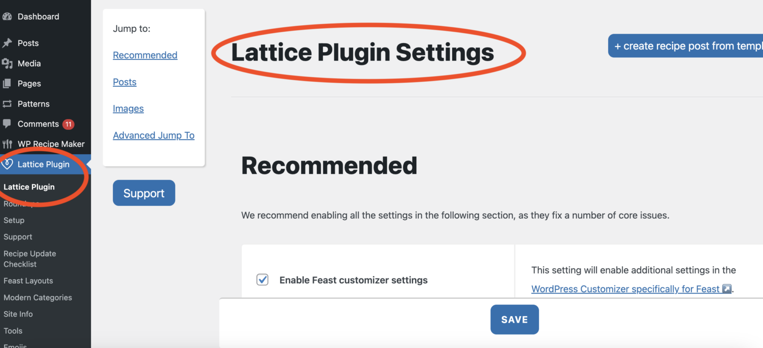Image resolution: width=763 pixels, height=348 pixels.
Task: Open Media via its library icon
Action: pyautogui.click(x=8, y=63)
